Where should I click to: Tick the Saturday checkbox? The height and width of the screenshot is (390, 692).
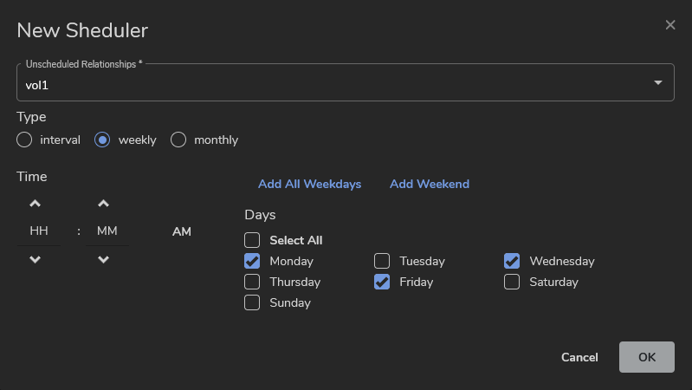[512, 282]
